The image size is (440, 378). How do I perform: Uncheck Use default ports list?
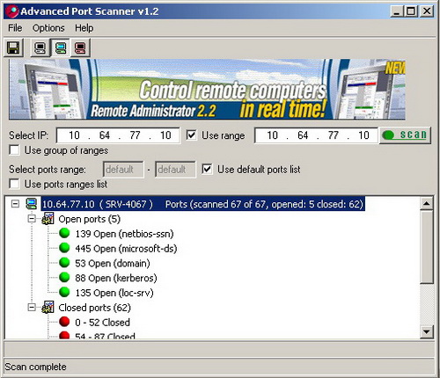(x=207, y=169)
